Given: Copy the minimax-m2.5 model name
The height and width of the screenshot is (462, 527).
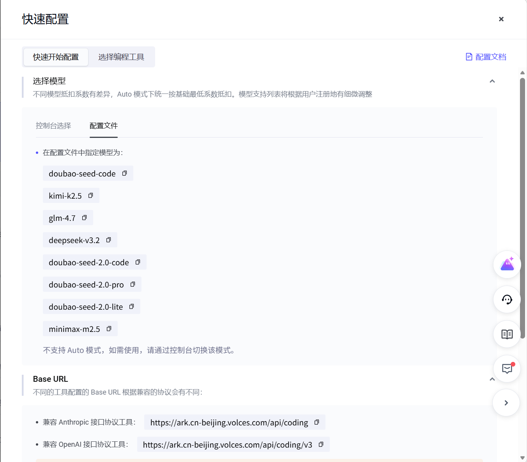Looking at the screenshot, I should pos(109,329).
